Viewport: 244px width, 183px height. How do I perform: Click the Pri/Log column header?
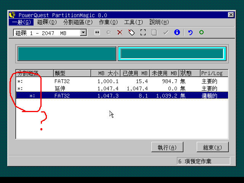click(214, 73)
